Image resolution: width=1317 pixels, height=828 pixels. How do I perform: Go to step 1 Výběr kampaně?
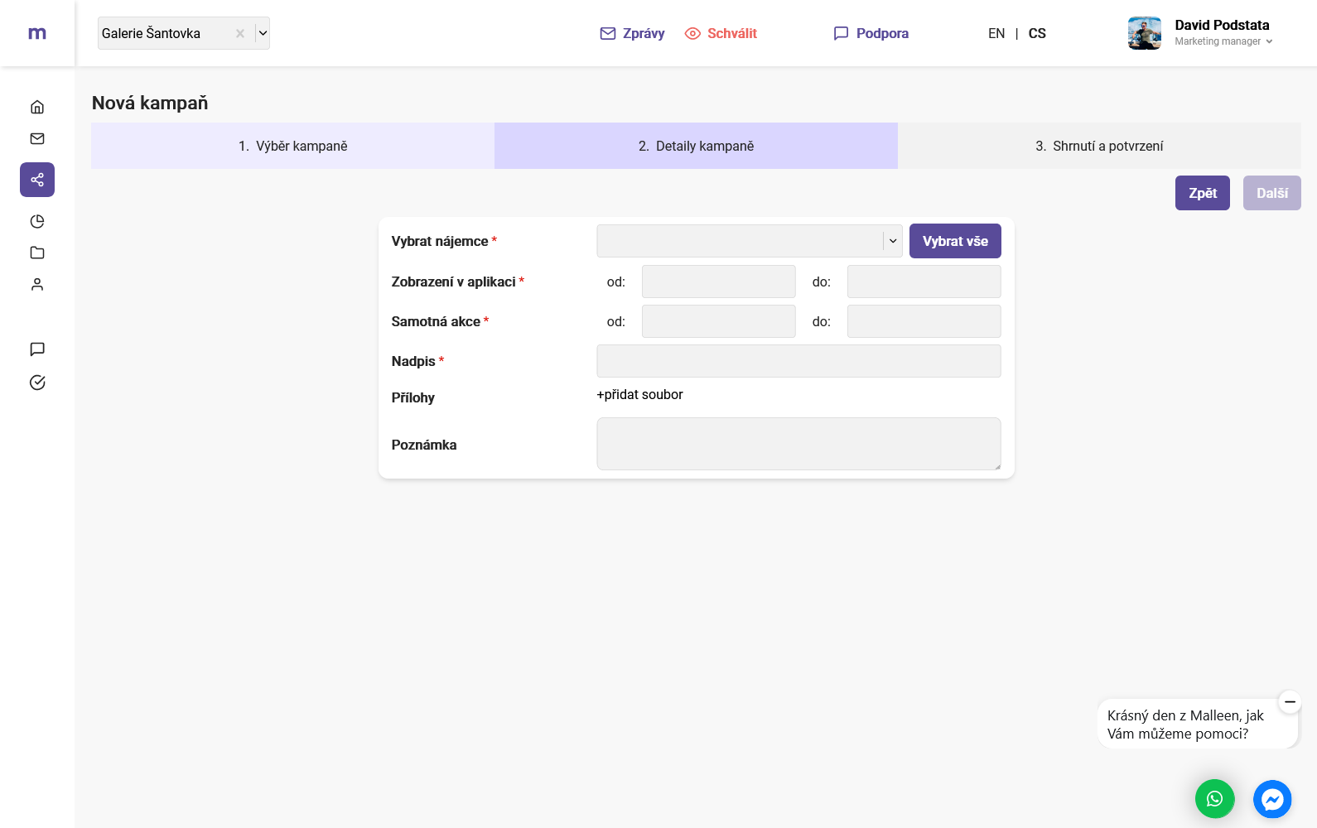[292, 146]
